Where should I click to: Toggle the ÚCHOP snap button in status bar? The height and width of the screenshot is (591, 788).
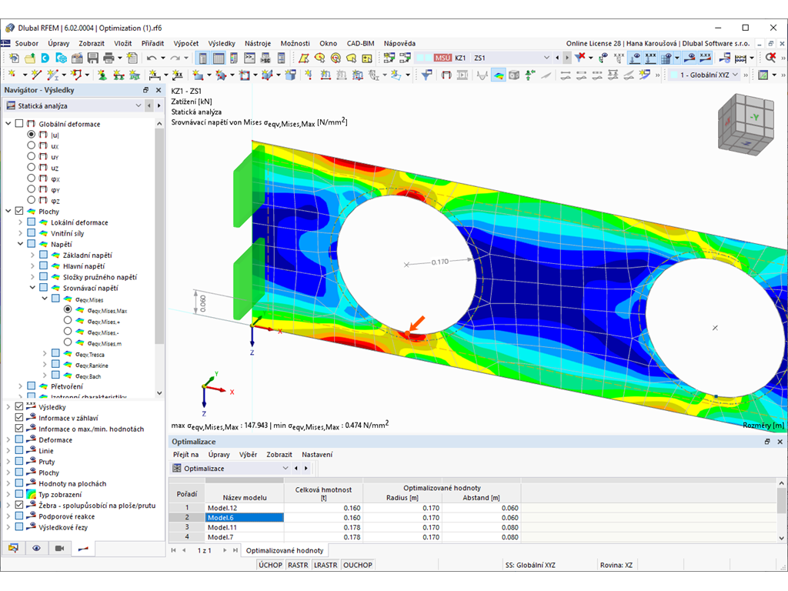pos(270,565)
